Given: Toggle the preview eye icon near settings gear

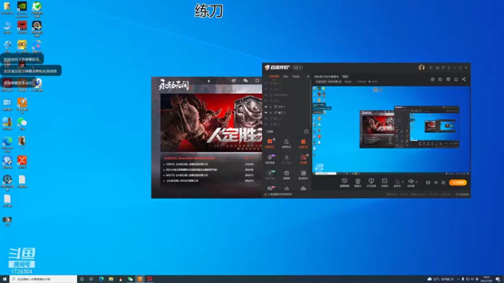Looking at the screenshot, I should pyautogui.click(x=436, y=182).
